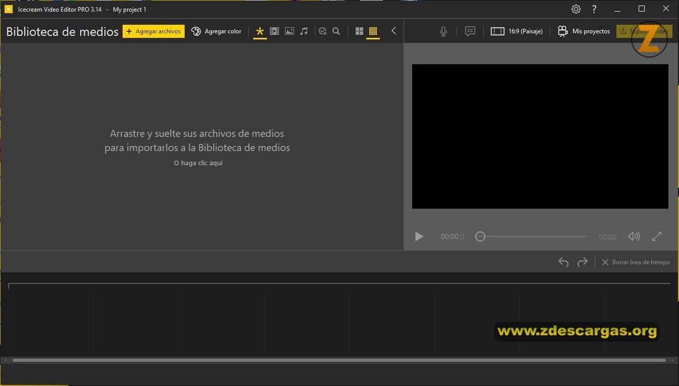Open the 16:9 (Paisaje) aspect ratio dropdown
Image resolution: width=679 pixels, height=386 pixels.
pyautogui.click(x=517, y=31)
